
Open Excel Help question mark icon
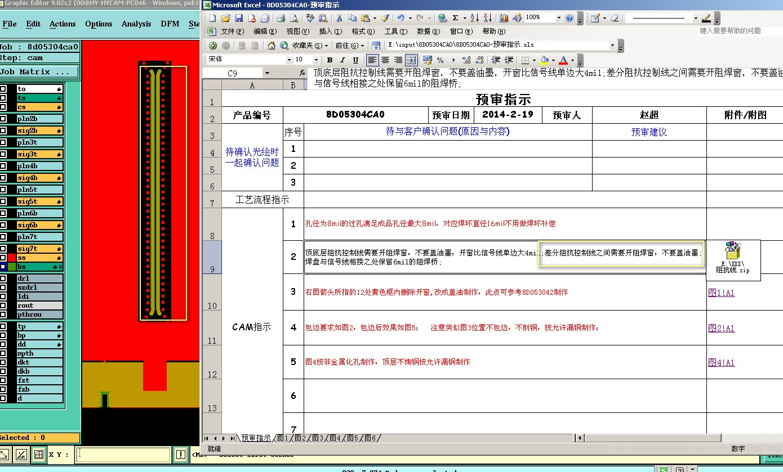click(570, 18)
